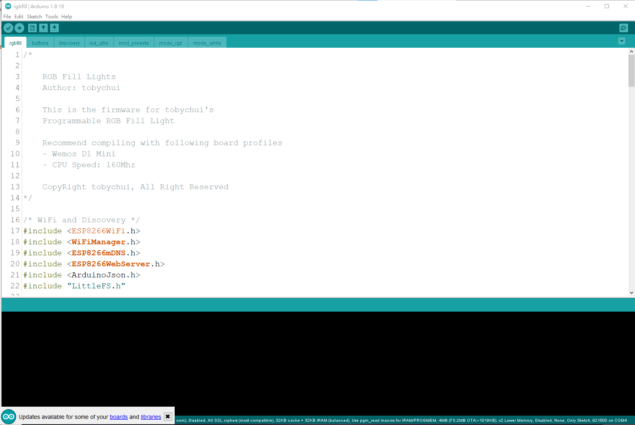The image size is (635, 425).
Task: Switch to the discovery tab
Action: [x=69, y=43]
